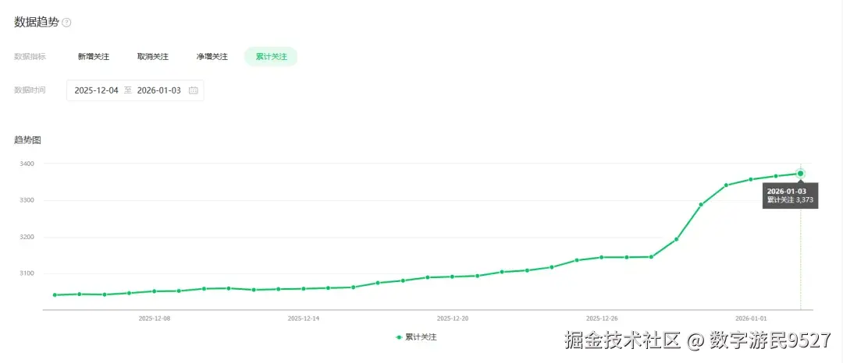Click the first data point on chart line

55,295
